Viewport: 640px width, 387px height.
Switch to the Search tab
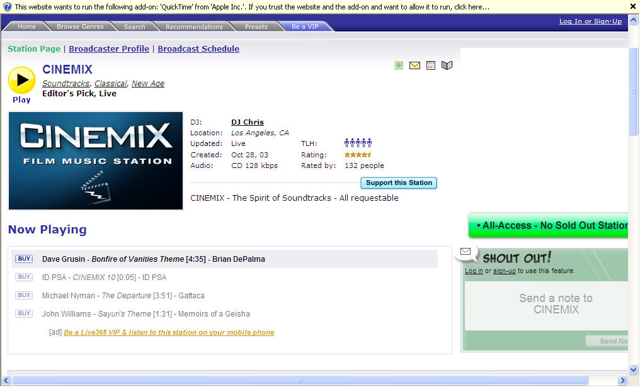(x=134, y=26)
